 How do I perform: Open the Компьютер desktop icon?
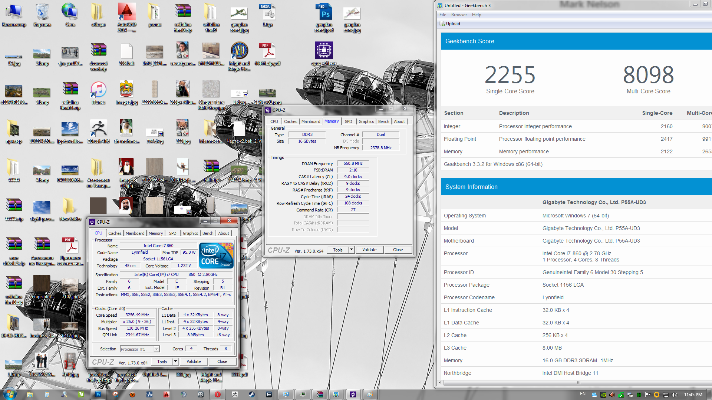pyautogui.click(x=14, y=15)
